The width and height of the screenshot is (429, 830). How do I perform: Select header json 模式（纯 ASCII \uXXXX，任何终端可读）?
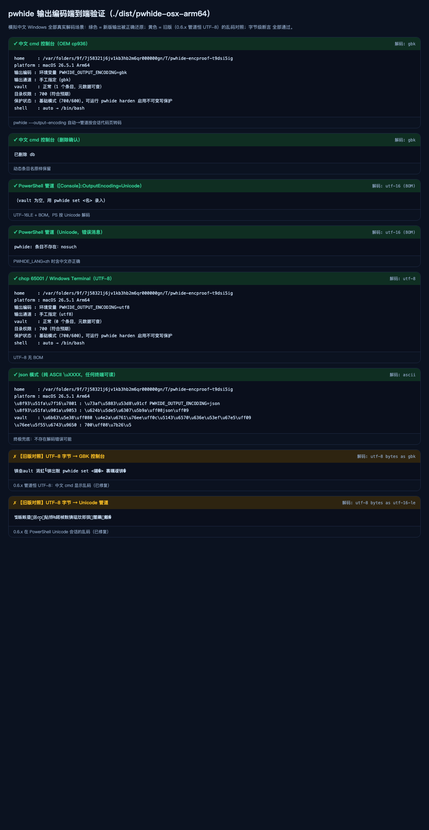pyautogui.click(x=68, y=375)
